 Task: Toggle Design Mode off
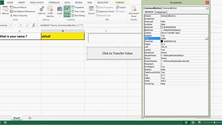pyautogui.click(x=67, y=11)
